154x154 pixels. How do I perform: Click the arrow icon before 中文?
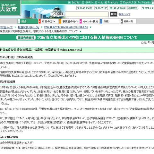tap(96, 3)
